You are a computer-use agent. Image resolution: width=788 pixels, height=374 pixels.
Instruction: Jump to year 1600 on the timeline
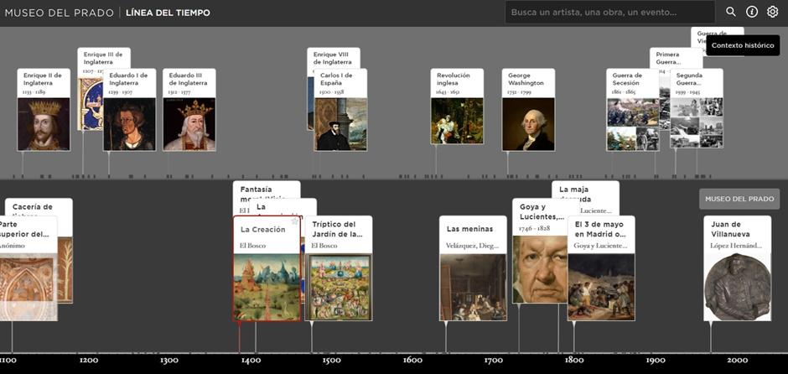tap(412, 361)
